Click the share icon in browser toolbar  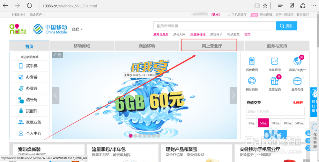coord(303,5)
